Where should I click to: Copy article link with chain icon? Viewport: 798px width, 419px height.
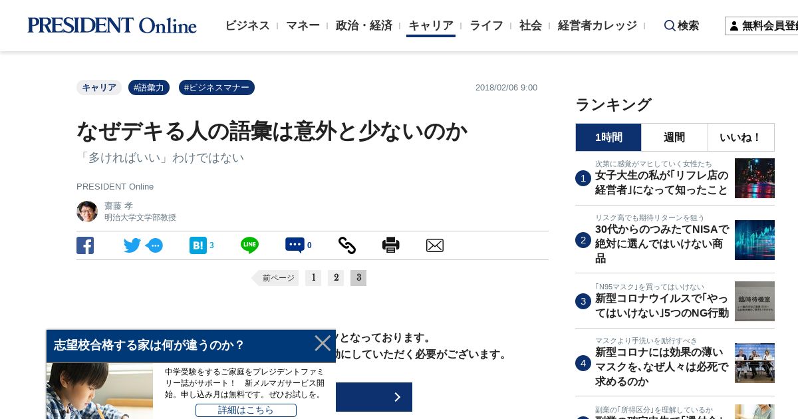click(x=347, y=245)
